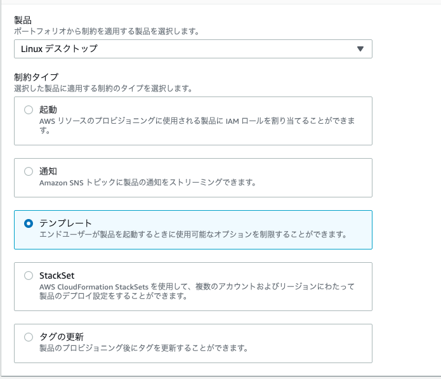The image size is (441, 379).
Task: Select Linux デスクトップ product combo box
Action: click(x=193, y=49)
